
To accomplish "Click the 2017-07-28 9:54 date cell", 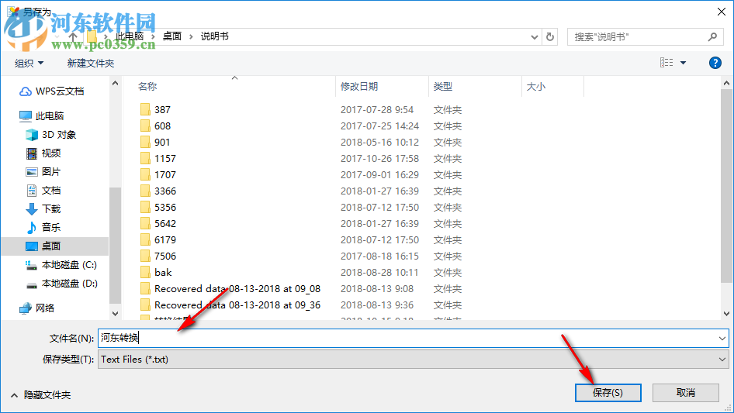I will [377, 109].
